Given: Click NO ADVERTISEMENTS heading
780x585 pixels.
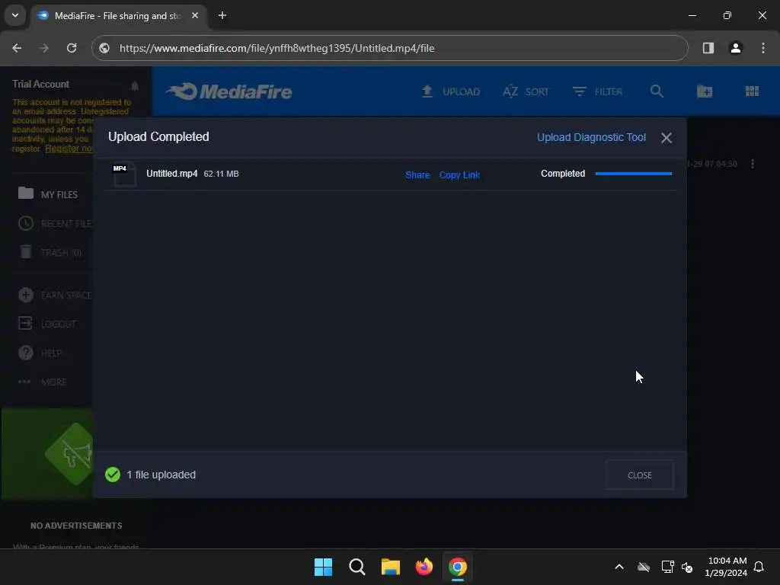Looking at the screenshot, I should [x=76, y=526].
